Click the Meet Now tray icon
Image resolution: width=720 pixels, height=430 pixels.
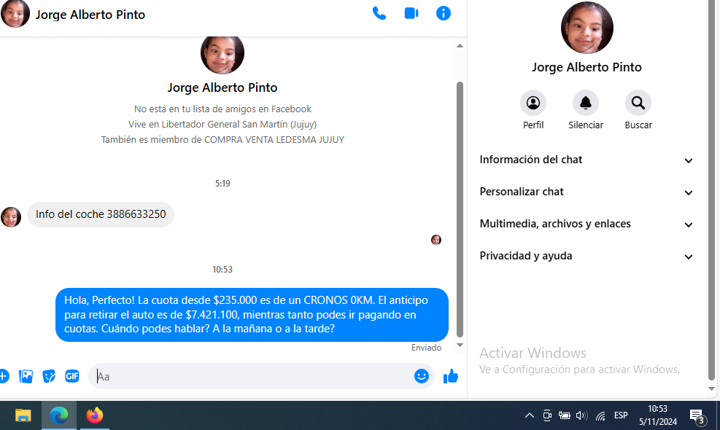[x=547, y=415]
